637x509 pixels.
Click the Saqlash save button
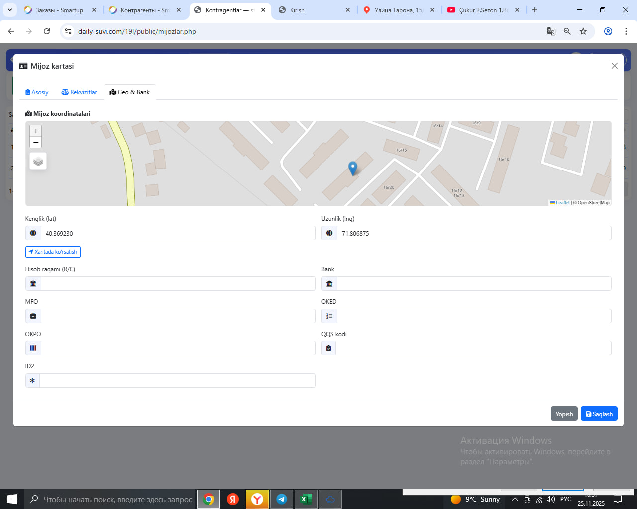[x=599, y=414]
